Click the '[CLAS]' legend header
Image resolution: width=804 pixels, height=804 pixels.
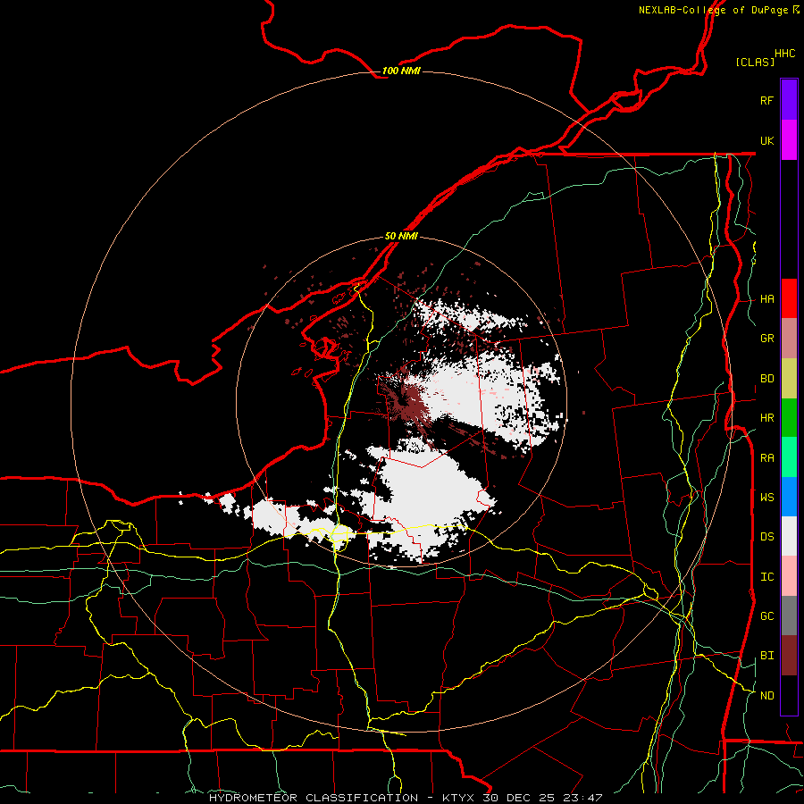click(x=755, y=62)
